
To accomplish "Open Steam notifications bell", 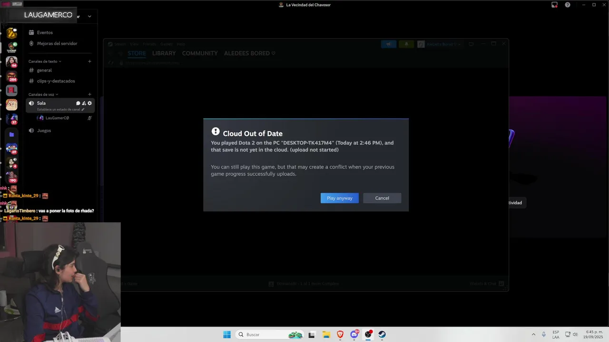I will (406, 44).
